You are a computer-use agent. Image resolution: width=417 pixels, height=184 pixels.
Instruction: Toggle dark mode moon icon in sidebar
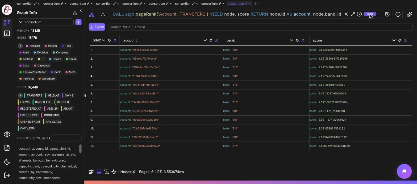click(7, 162)
